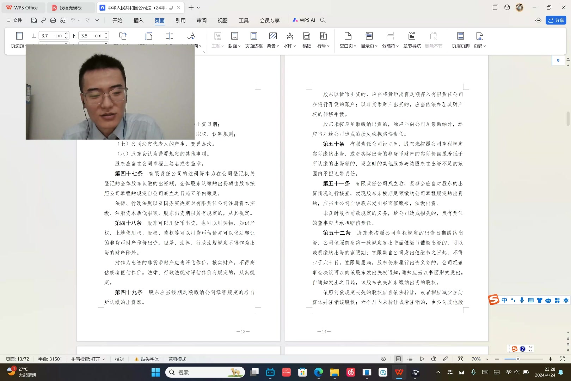
Task: Open the 页码 page number dropdown
Action: [x=480, y=40]
